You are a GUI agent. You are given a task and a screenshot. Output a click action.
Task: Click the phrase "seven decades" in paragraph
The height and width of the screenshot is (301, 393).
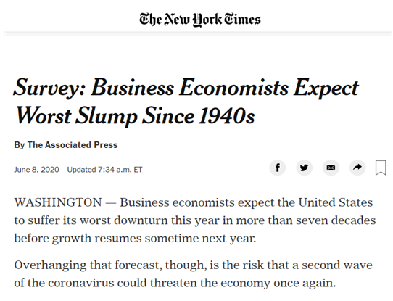click(336, 220)
